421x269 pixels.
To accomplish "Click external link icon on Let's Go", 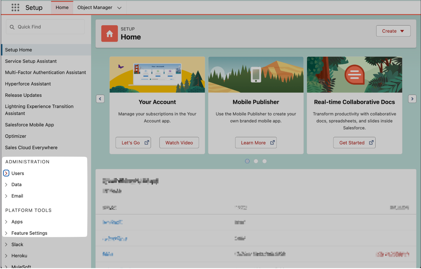I will point(147,143).
